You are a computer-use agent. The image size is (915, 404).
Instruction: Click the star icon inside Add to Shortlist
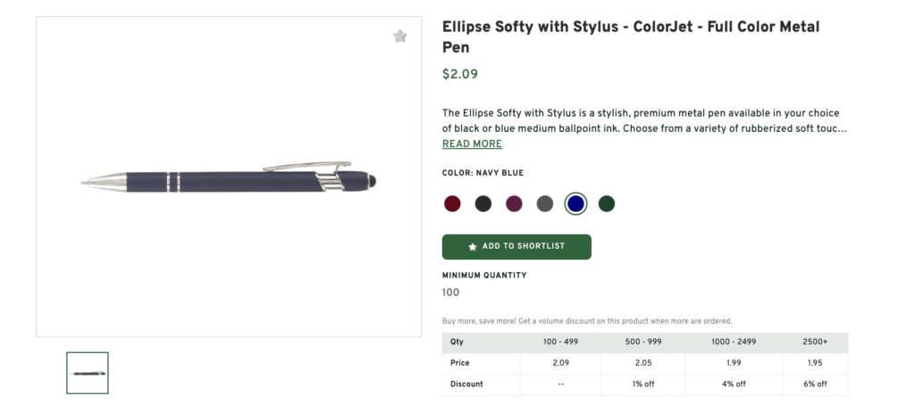tap(473, 246)
